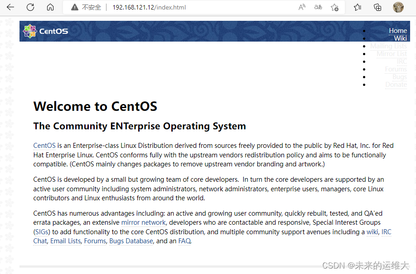The width and height of the screenshot is (416, 274).
Task: Follow the Forums link in the paragraph
Action: 95,241
